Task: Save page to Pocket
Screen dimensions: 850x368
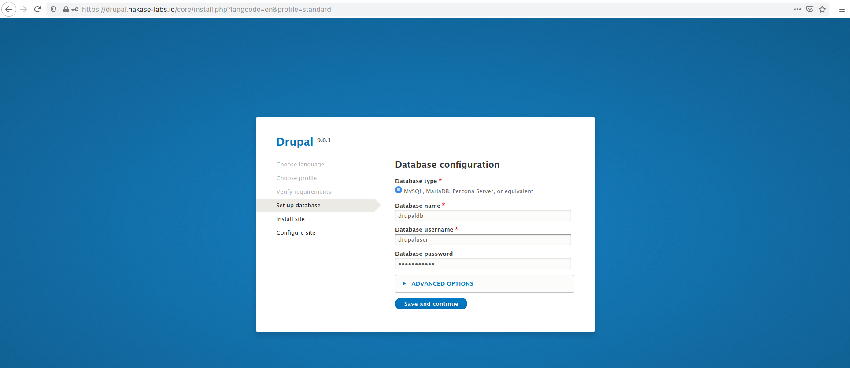Action: [x=810, y=9]
